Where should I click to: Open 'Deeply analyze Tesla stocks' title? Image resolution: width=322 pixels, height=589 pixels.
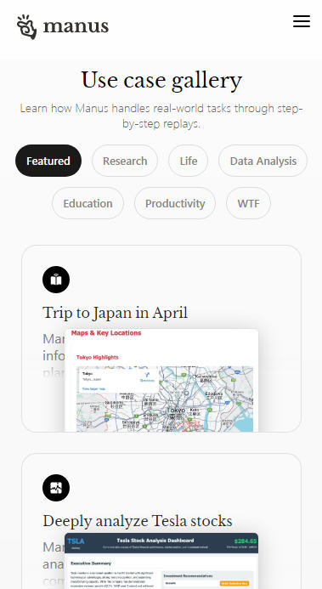138,521
